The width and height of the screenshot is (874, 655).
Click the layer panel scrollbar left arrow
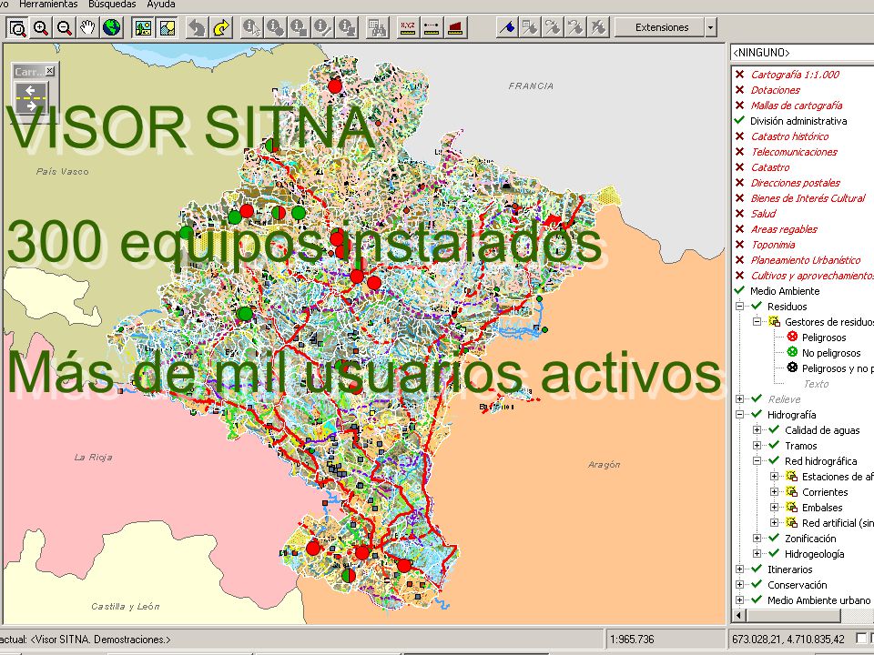click(738, 615)
